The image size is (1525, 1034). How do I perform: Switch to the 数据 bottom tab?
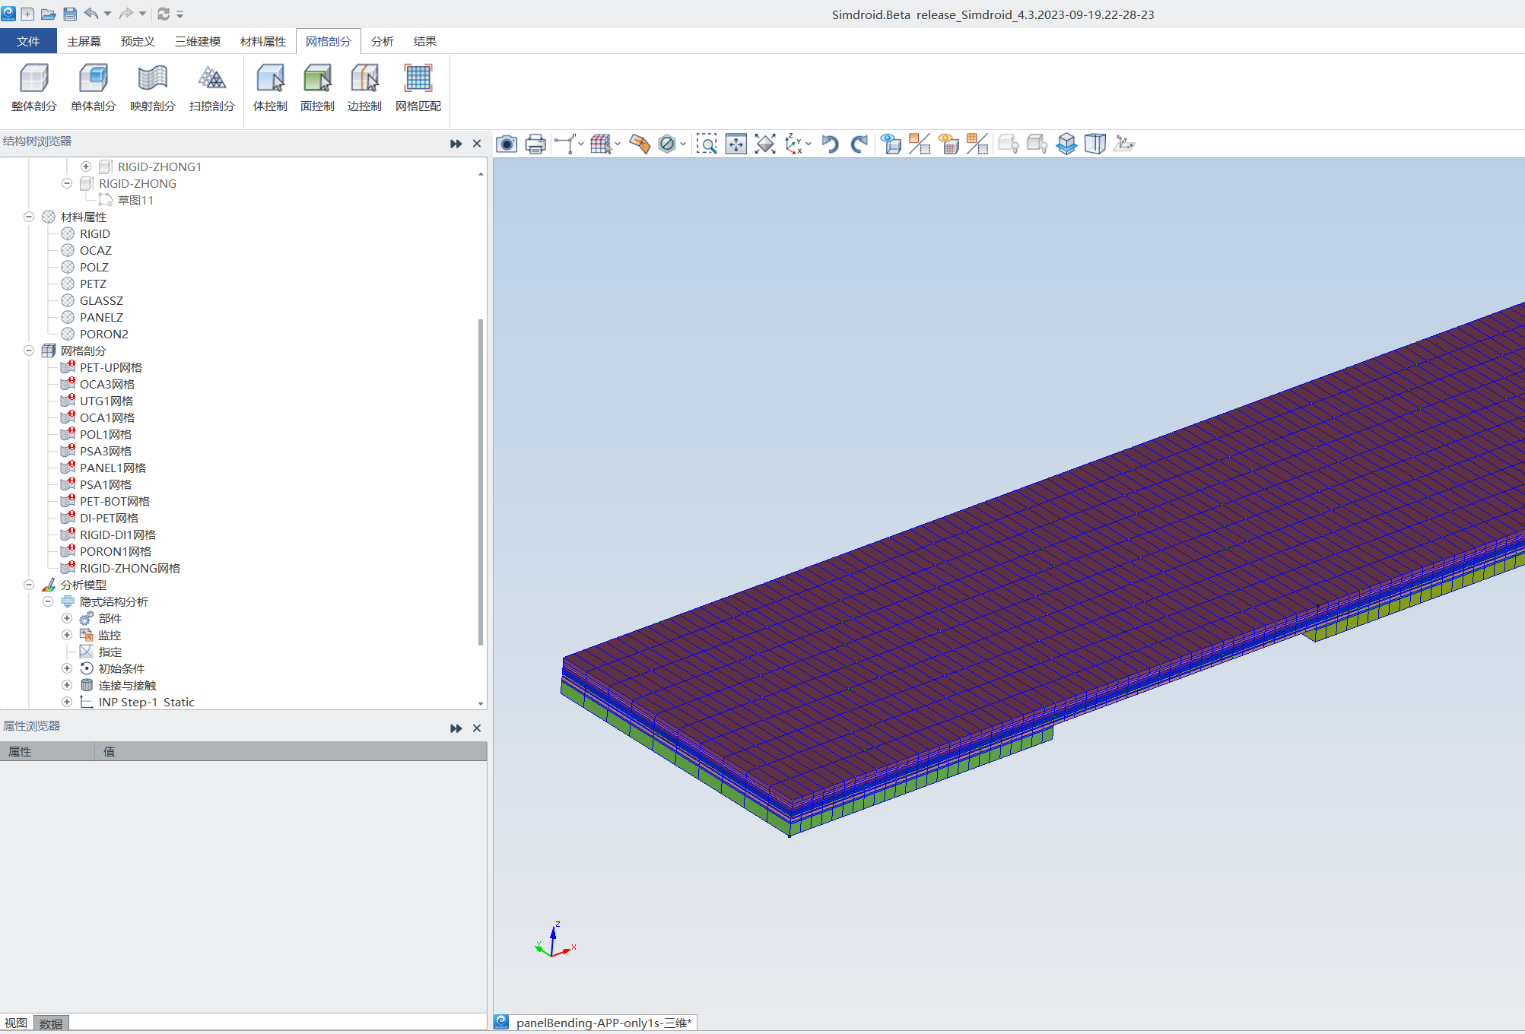tap(51, 1023)
